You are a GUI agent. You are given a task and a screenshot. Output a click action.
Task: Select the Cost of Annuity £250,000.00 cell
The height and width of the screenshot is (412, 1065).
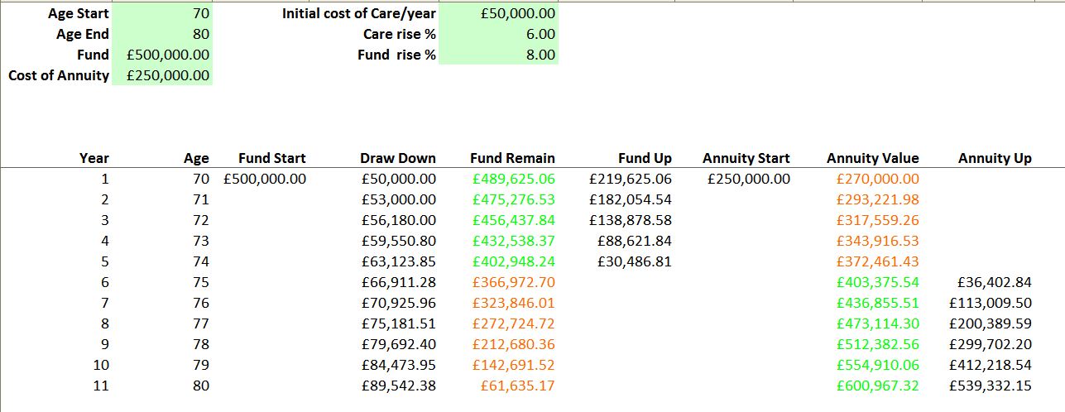click(162, 75)
